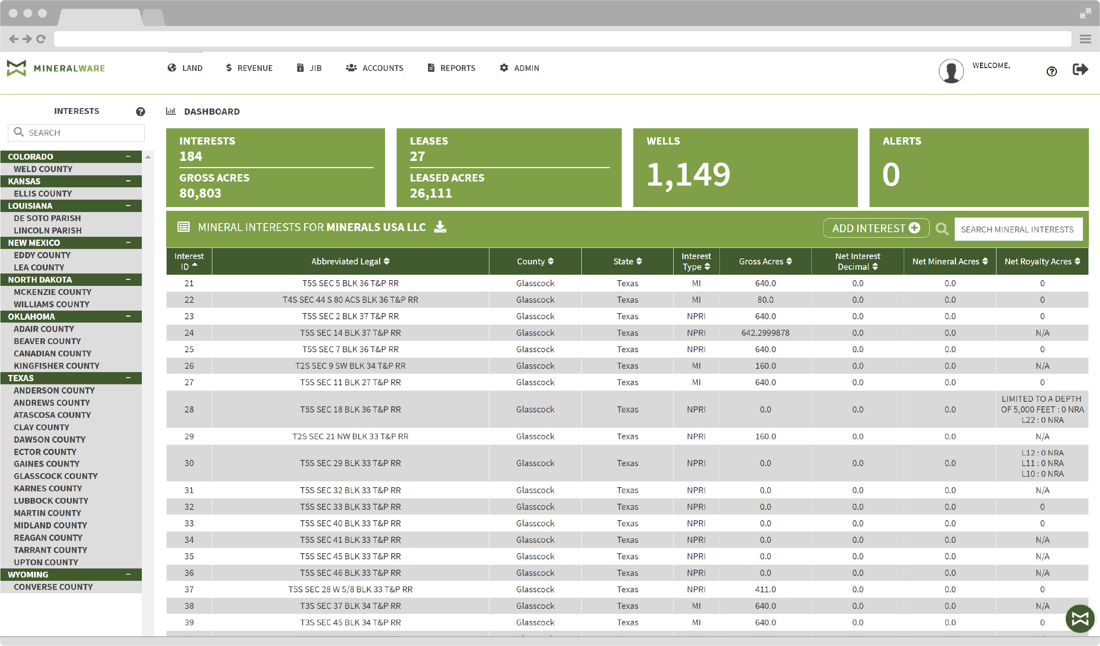1100x646 pixels.
Task: Open the LEASES summary card
Action: click(509, 167)
